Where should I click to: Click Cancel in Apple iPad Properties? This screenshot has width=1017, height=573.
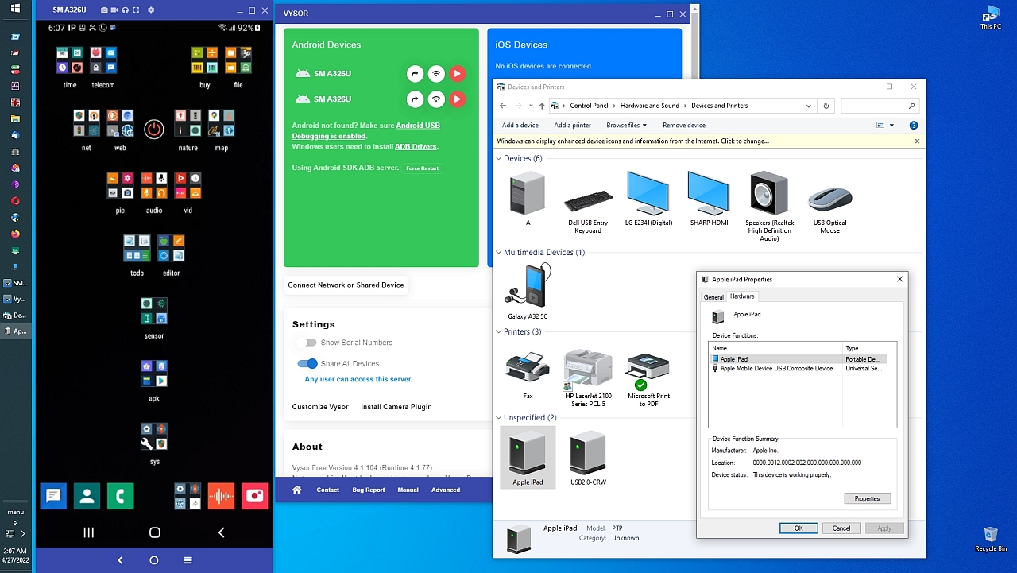pyautogui.click(x=841, y=528)
